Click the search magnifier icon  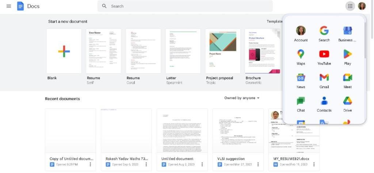[x=104, y=6]
